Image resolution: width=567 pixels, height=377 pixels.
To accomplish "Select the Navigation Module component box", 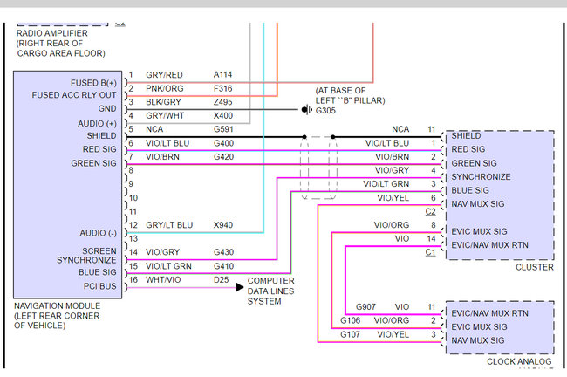I will tap(68, 184).
